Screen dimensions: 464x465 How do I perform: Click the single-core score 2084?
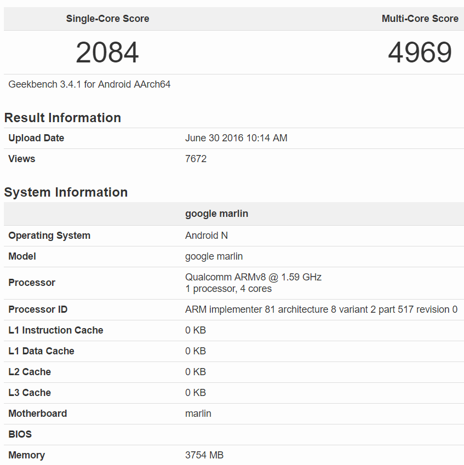[107, 53]
